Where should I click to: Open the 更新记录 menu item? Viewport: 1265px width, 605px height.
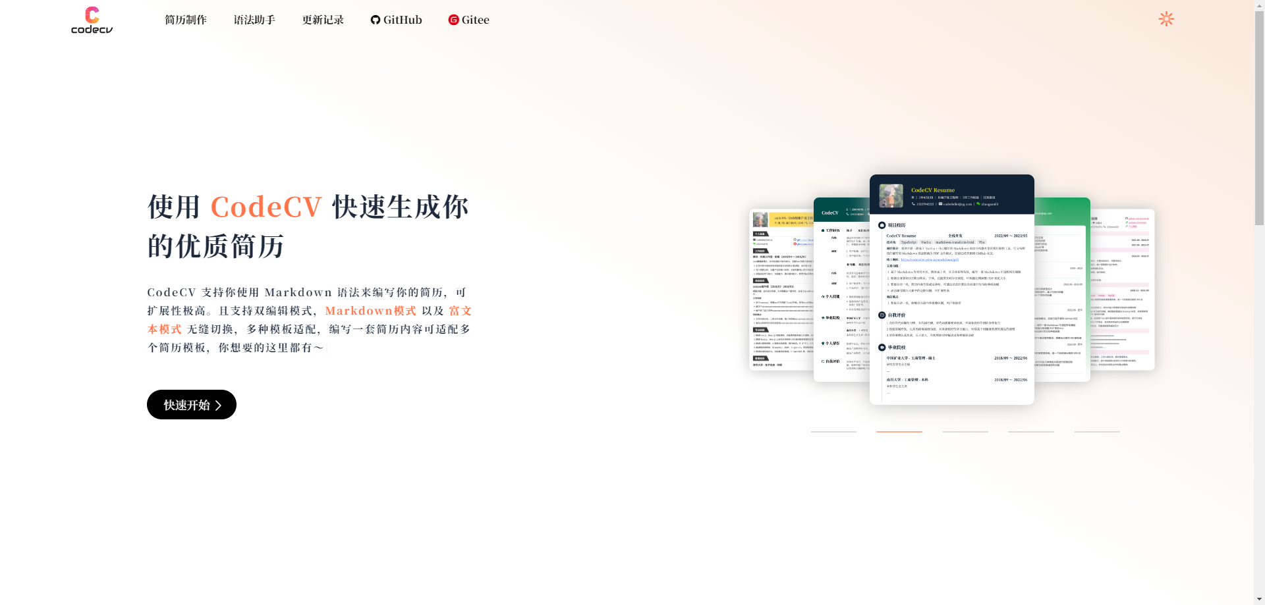(x=323, y=20)
